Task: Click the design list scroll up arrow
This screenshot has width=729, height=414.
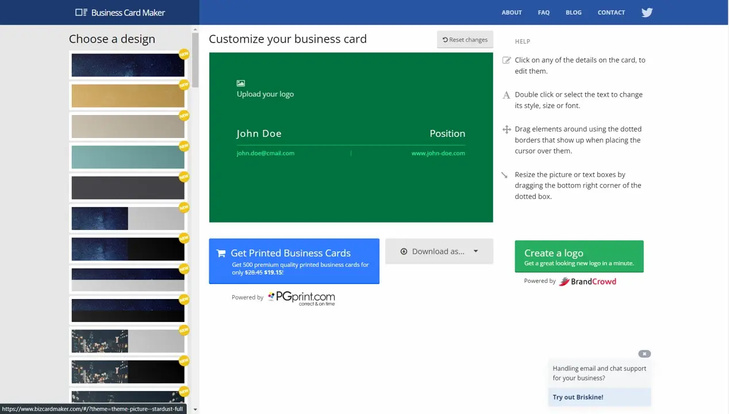Action: tap(195, 29)
